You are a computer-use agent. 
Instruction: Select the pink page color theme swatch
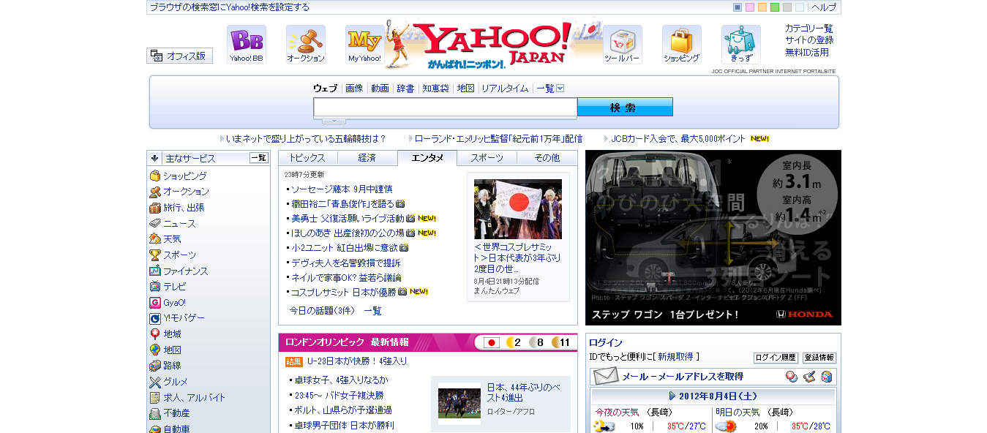tap(750, 7)
